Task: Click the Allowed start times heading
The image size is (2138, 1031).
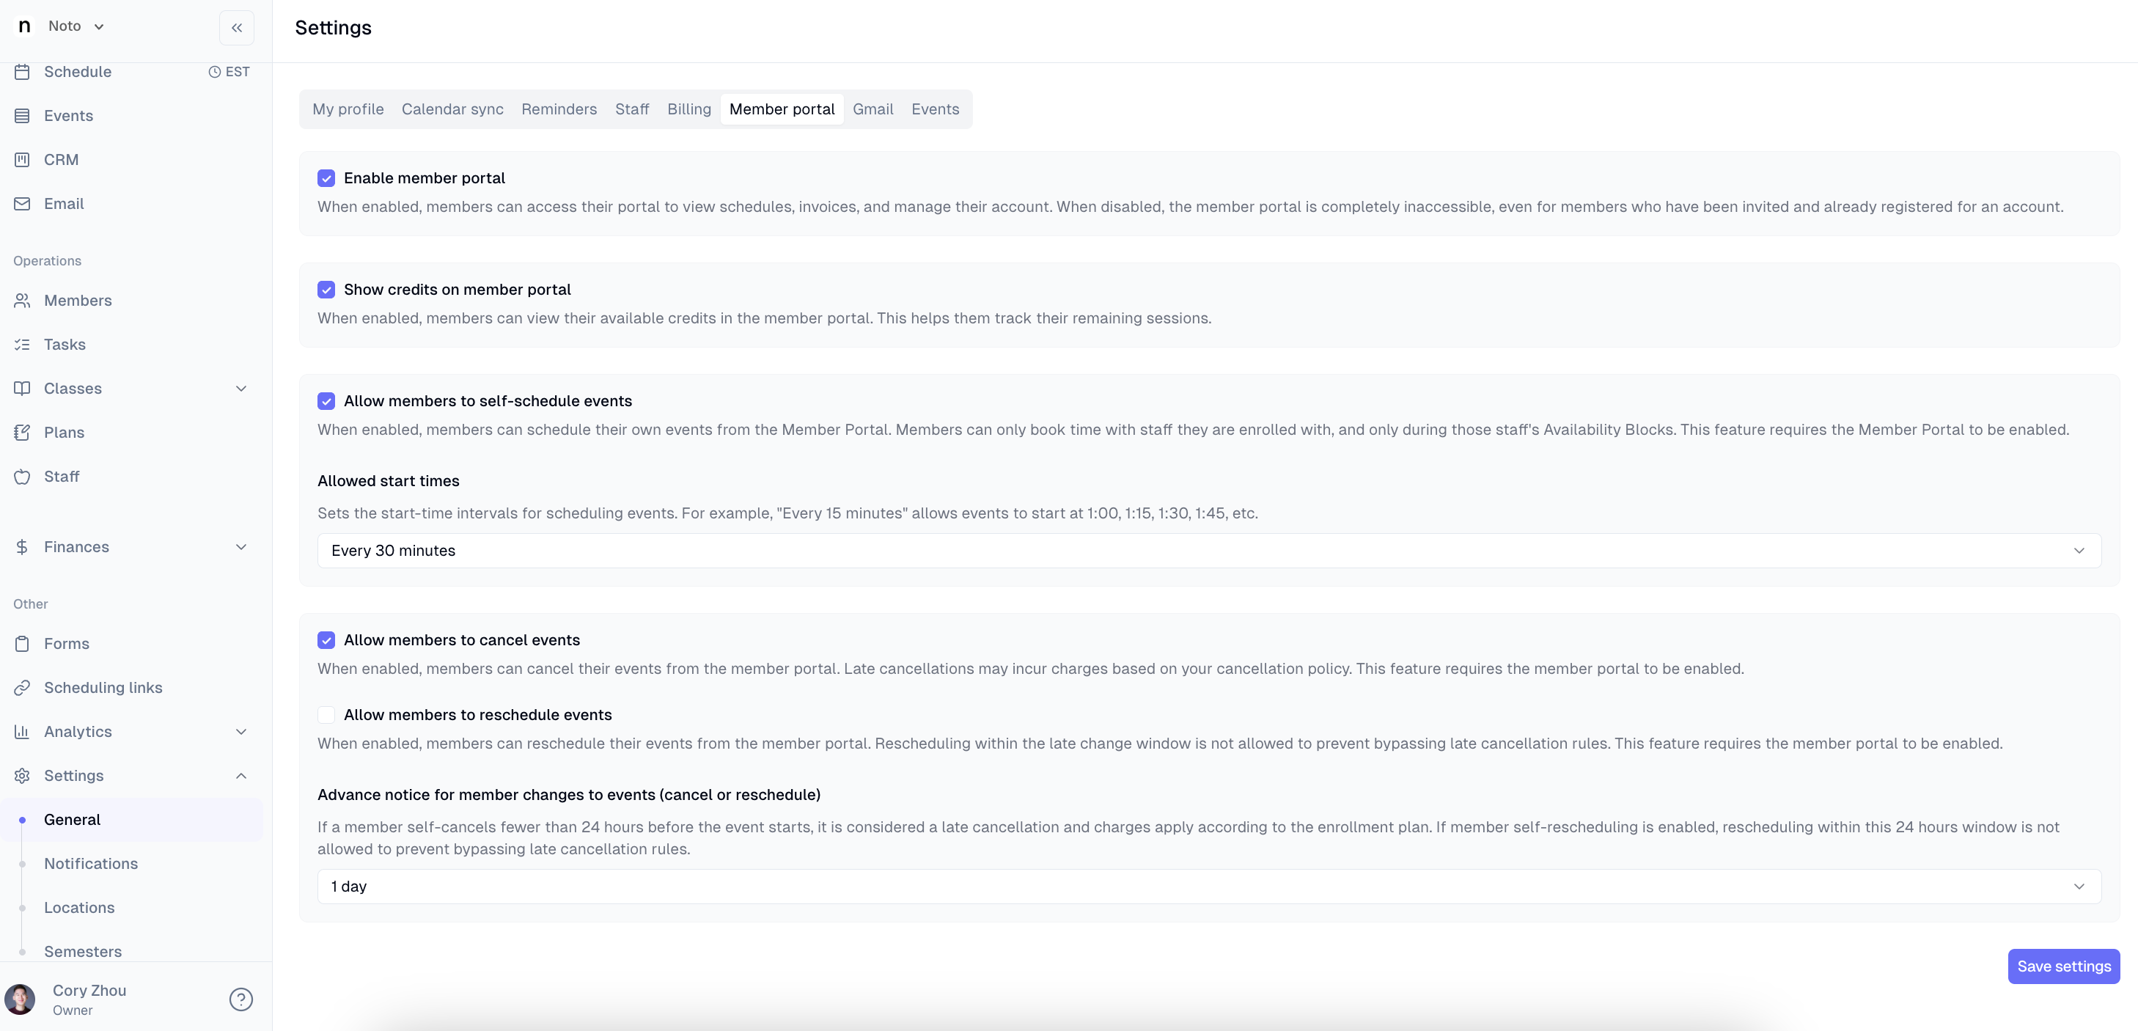Action: (x=389, y=480)
